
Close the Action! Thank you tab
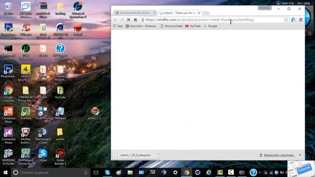point(199,13)
